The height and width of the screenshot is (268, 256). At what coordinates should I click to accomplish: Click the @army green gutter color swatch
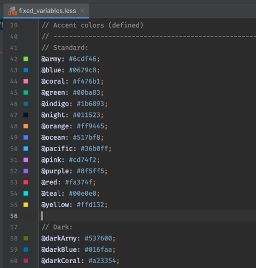tap(26, 59)
